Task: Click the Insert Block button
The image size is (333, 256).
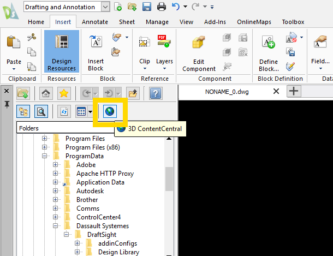Action: click(x=96, y=52)
